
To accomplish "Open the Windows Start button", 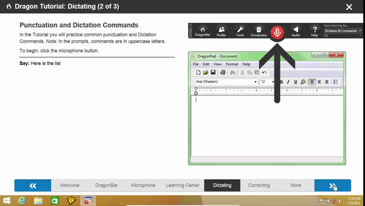I will pyautogui.click(x=7, y=201).
